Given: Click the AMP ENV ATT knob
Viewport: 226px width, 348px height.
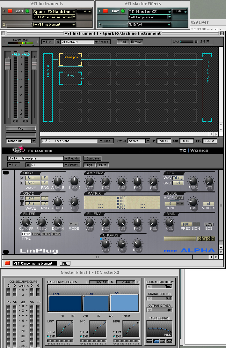Looking at the screenshot, I should (90, 181).
